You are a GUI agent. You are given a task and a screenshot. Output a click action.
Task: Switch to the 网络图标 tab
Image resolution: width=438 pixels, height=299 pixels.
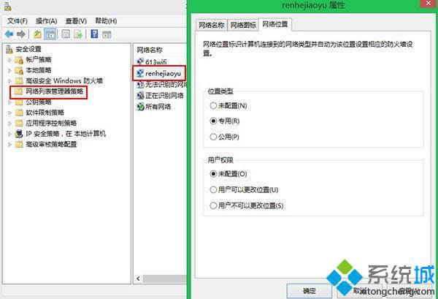(x=243, y=25)
